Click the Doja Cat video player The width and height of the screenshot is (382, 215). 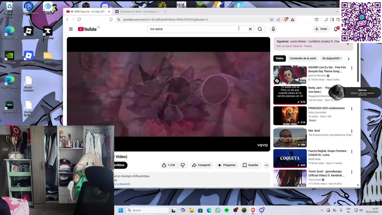[x=168, y=94]
